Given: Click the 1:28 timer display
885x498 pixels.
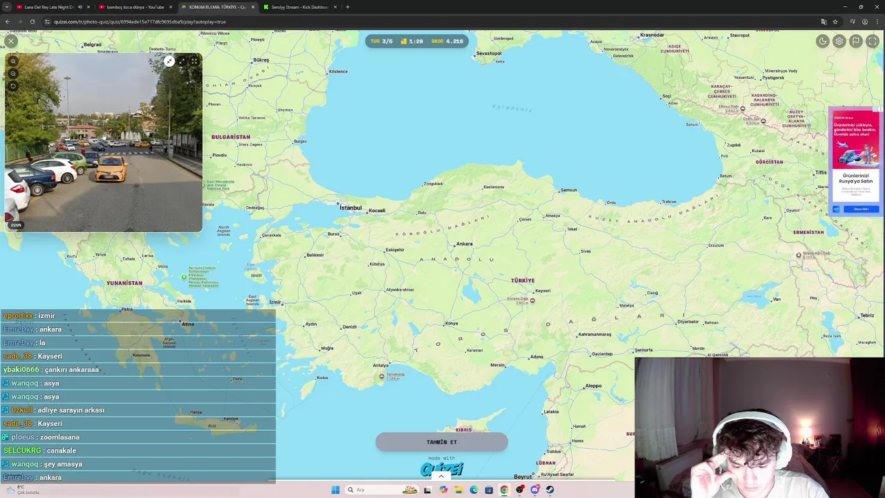Looking at the screenshot, I should coord(412,41).
